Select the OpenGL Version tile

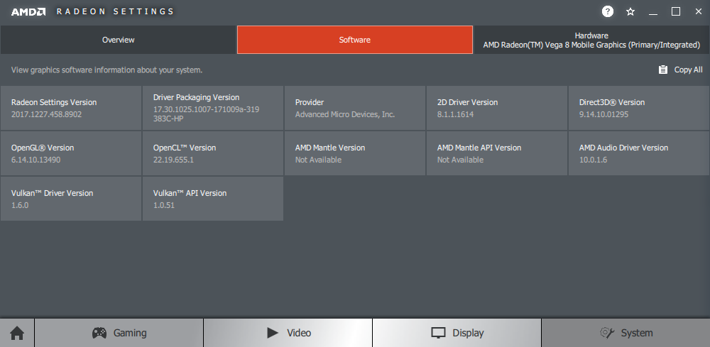coord(71,153)
